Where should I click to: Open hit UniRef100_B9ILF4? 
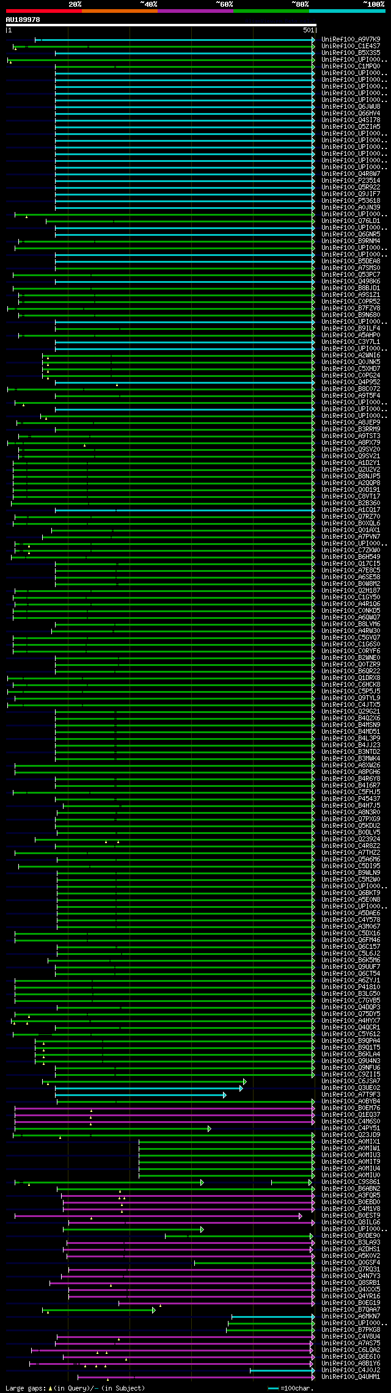[x=351, y=329]
